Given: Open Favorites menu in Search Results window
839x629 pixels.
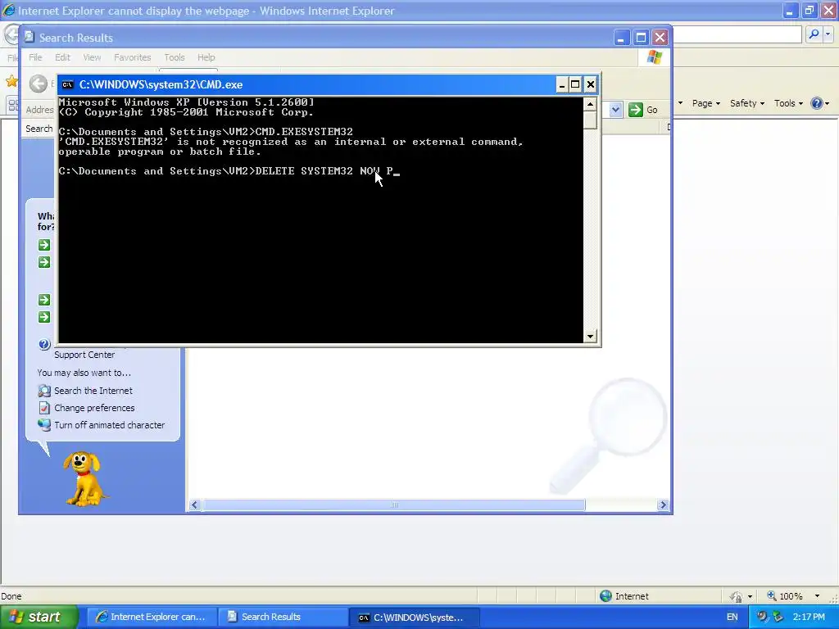Looking at the screenshot, I should pyautogui.click(x=132, y=57).
